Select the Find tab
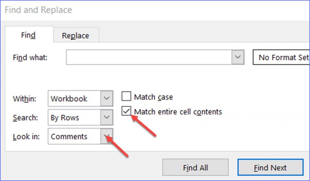The width and height of the screenshot is (310, 181). (28, 35)
